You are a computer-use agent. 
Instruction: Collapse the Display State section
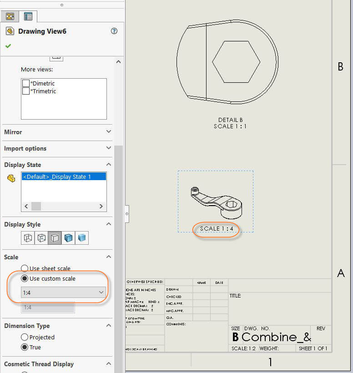point(108,165)
